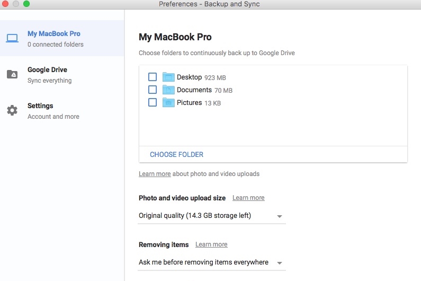The height and width of the screenshot is (281, 421).
Task: Open Learn more next to Removing items
Action: click(211, 244)
